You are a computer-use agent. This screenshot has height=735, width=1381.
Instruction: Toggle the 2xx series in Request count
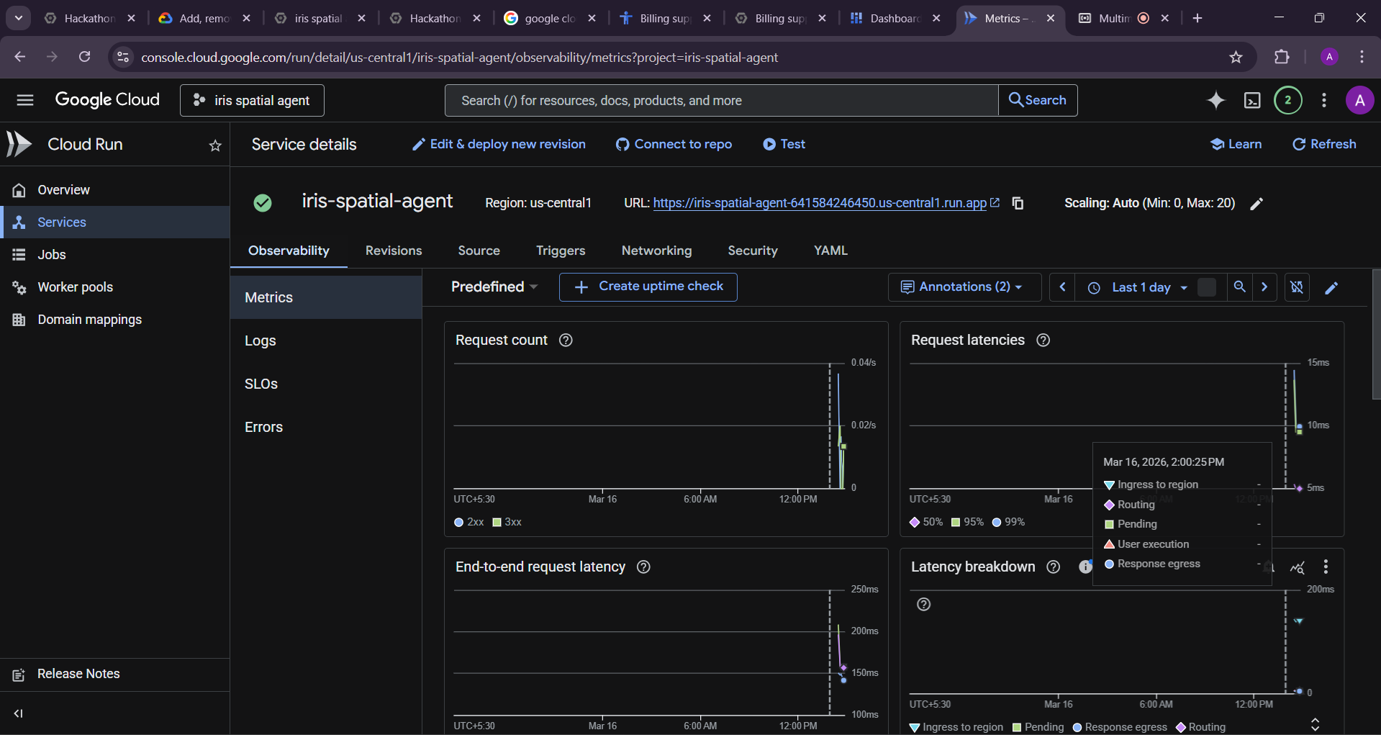click(469, 522)
